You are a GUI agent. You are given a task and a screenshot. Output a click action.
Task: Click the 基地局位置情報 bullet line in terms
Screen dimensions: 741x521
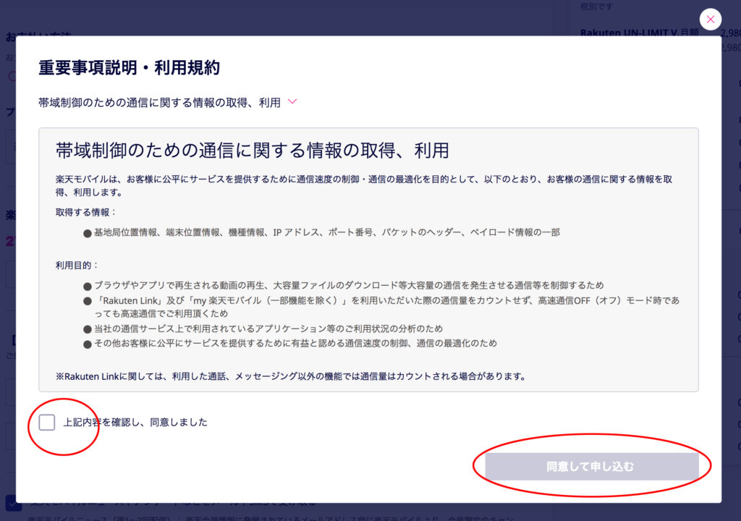click(x=321, y=232)
